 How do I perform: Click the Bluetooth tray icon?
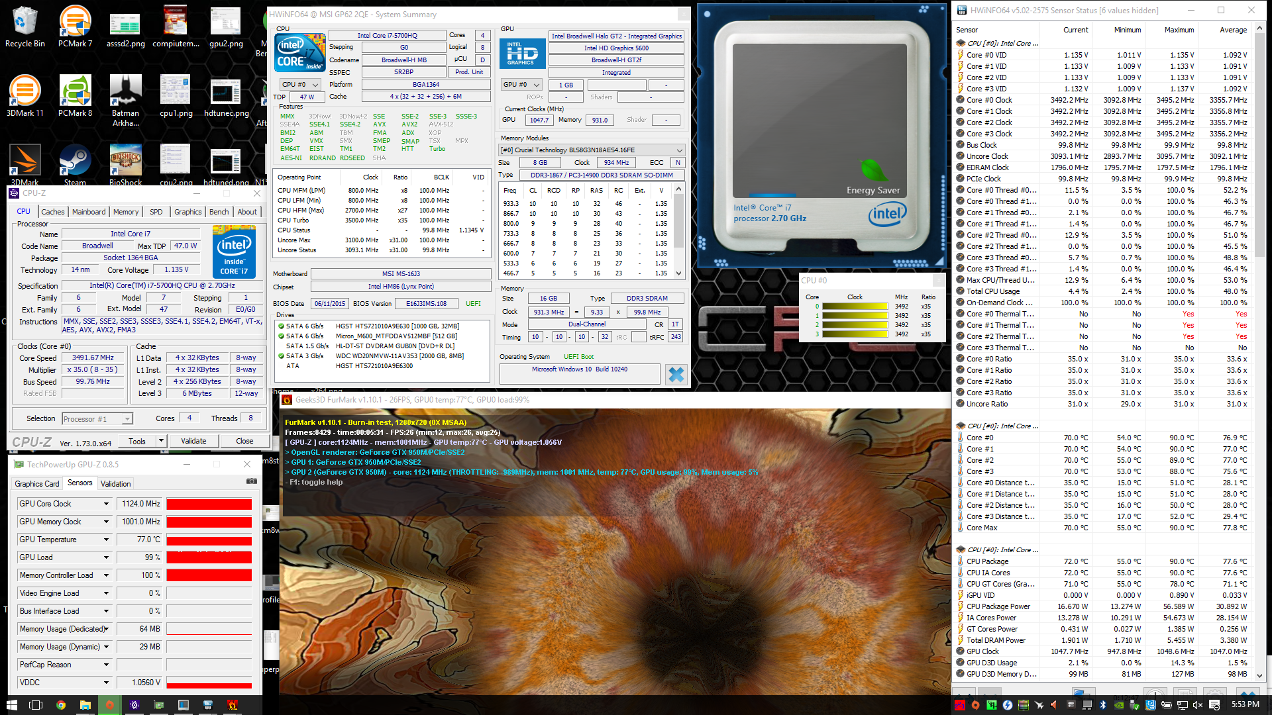coord(1103,705)
